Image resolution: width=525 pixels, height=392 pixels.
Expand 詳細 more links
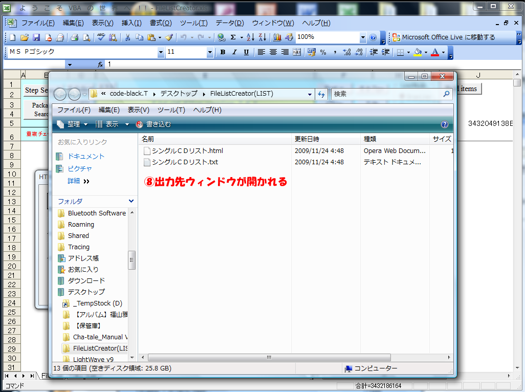point(78,181)
